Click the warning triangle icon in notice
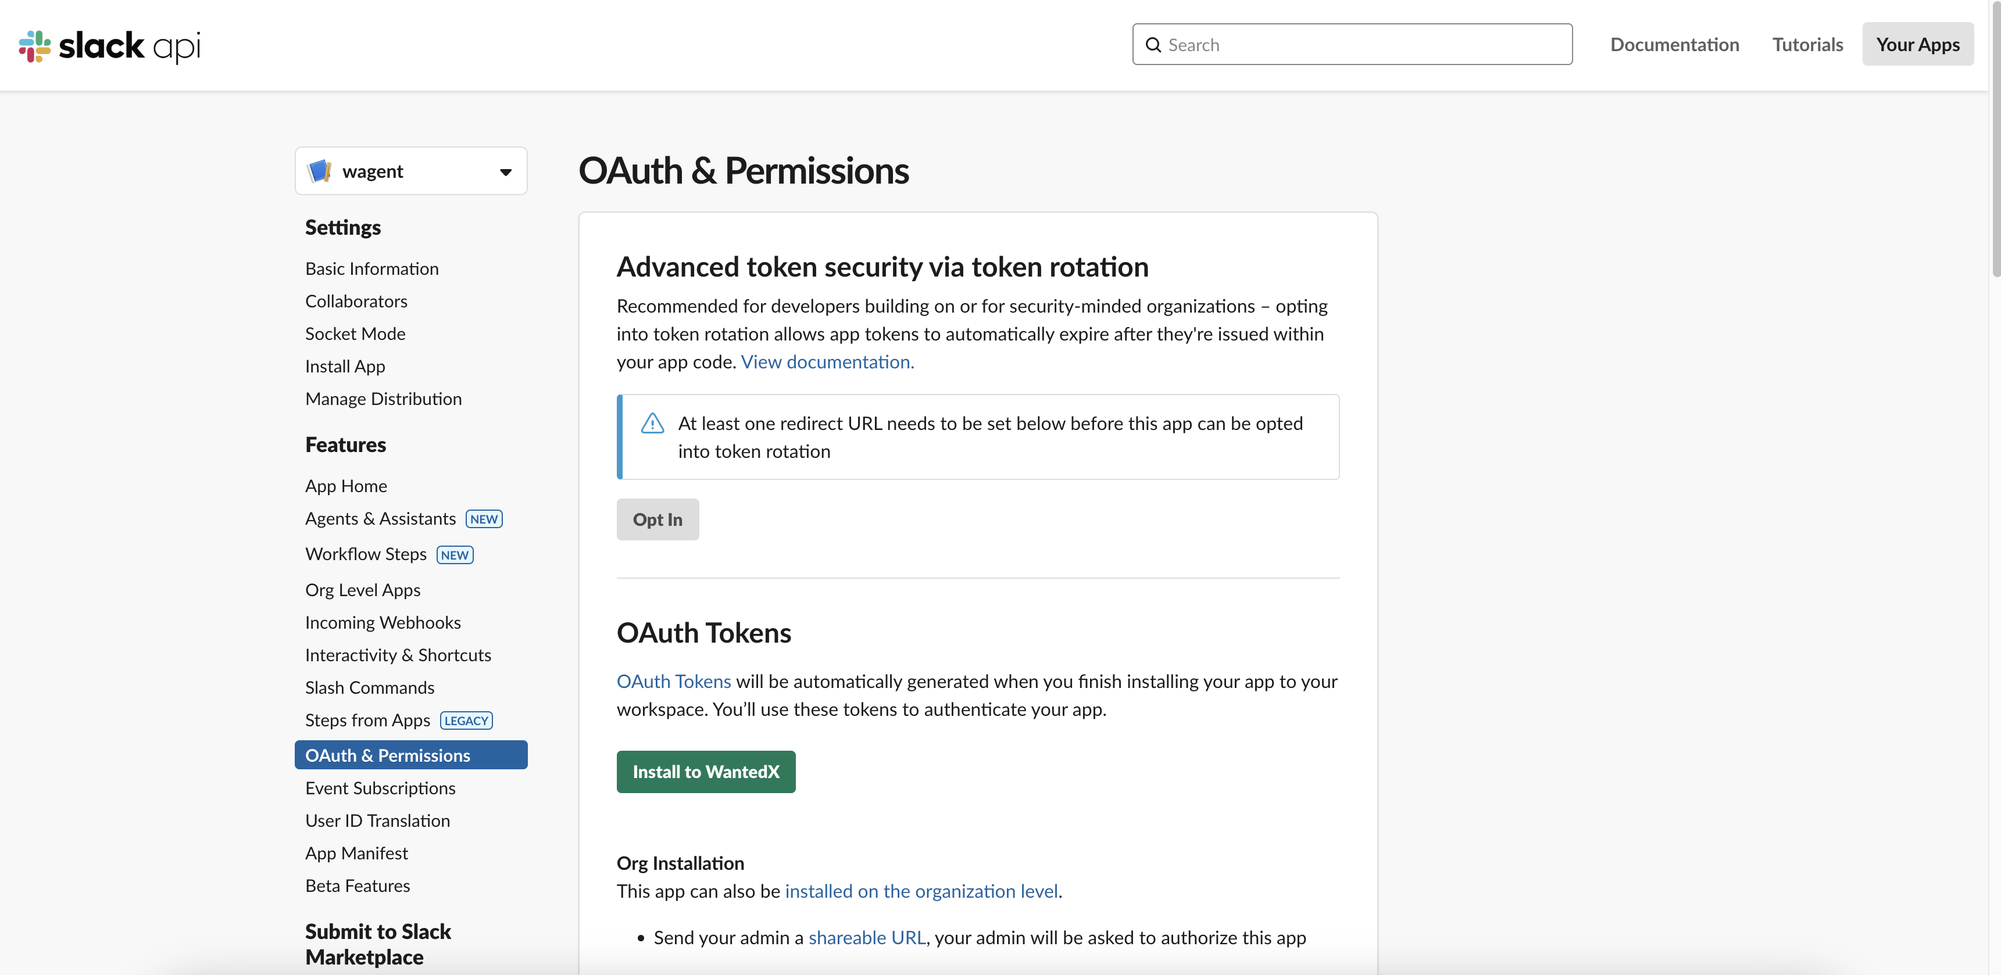The height and width of the screenshot is (975, 2001). (x=652, y=423)
